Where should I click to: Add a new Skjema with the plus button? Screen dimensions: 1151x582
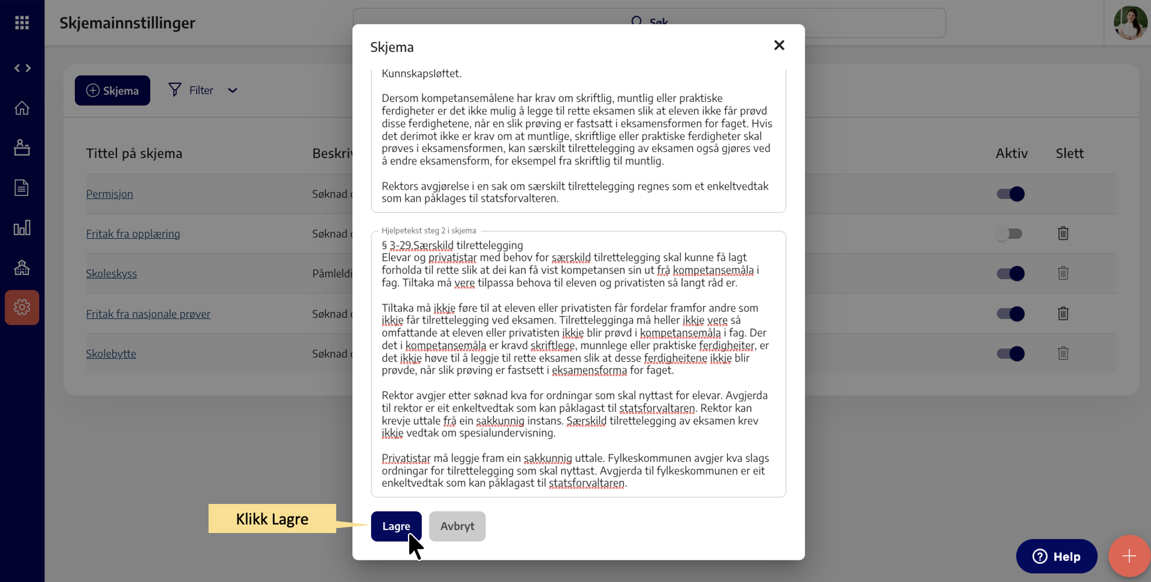point(112,91)
